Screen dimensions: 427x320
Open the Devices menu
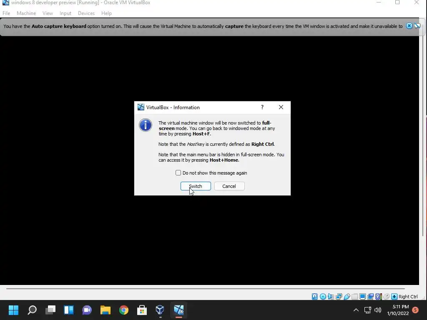(86, 13)
